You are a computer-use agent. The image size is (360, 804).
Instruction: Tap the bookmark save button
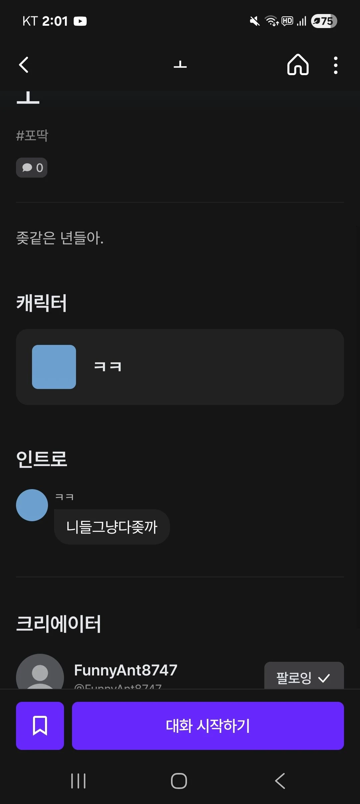pos(40,726)
